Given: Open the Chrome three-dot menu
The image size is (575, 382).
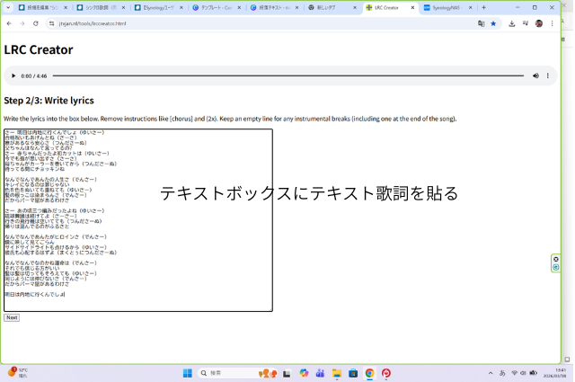Looking at the screenshot, I should click(552, 23).
